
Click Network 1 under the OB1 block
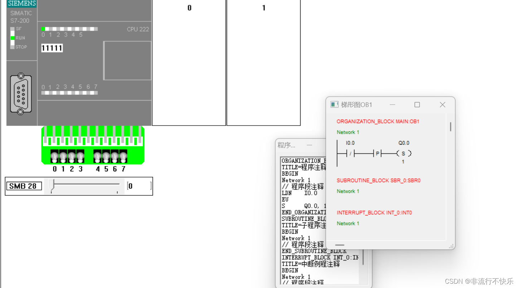pos(348,132)
